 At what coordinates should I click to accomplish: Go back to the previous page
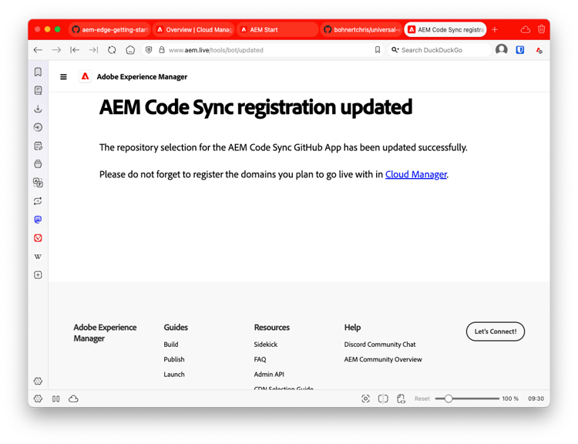click(x=38, y=50)
